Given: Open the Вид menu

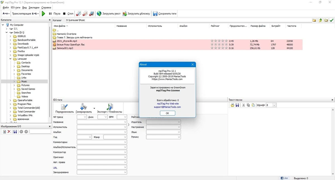Looking at the screenshot, I should pos(25,8).
